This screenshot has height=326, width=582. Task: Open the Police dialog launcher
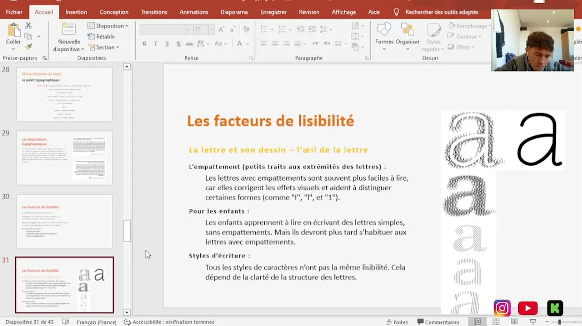(x=251, y=58)
